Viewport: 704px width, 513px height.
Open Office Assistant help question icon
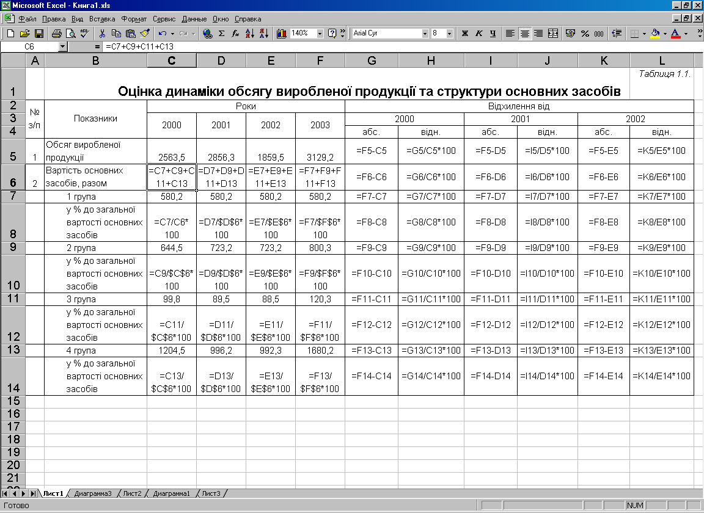coord(332,33)
